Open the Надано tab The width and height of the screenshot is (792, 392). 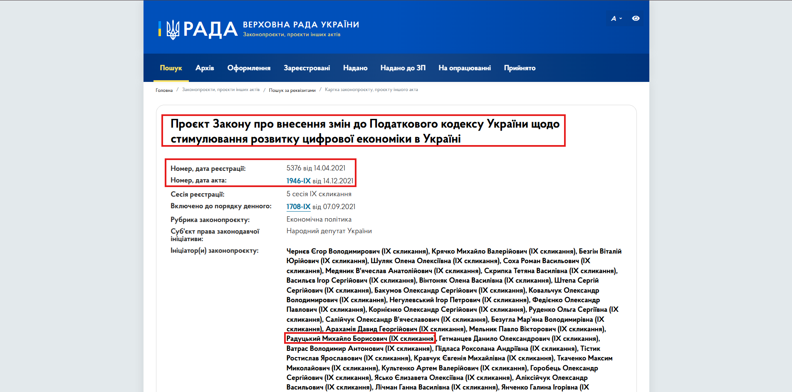coord(355,68)
